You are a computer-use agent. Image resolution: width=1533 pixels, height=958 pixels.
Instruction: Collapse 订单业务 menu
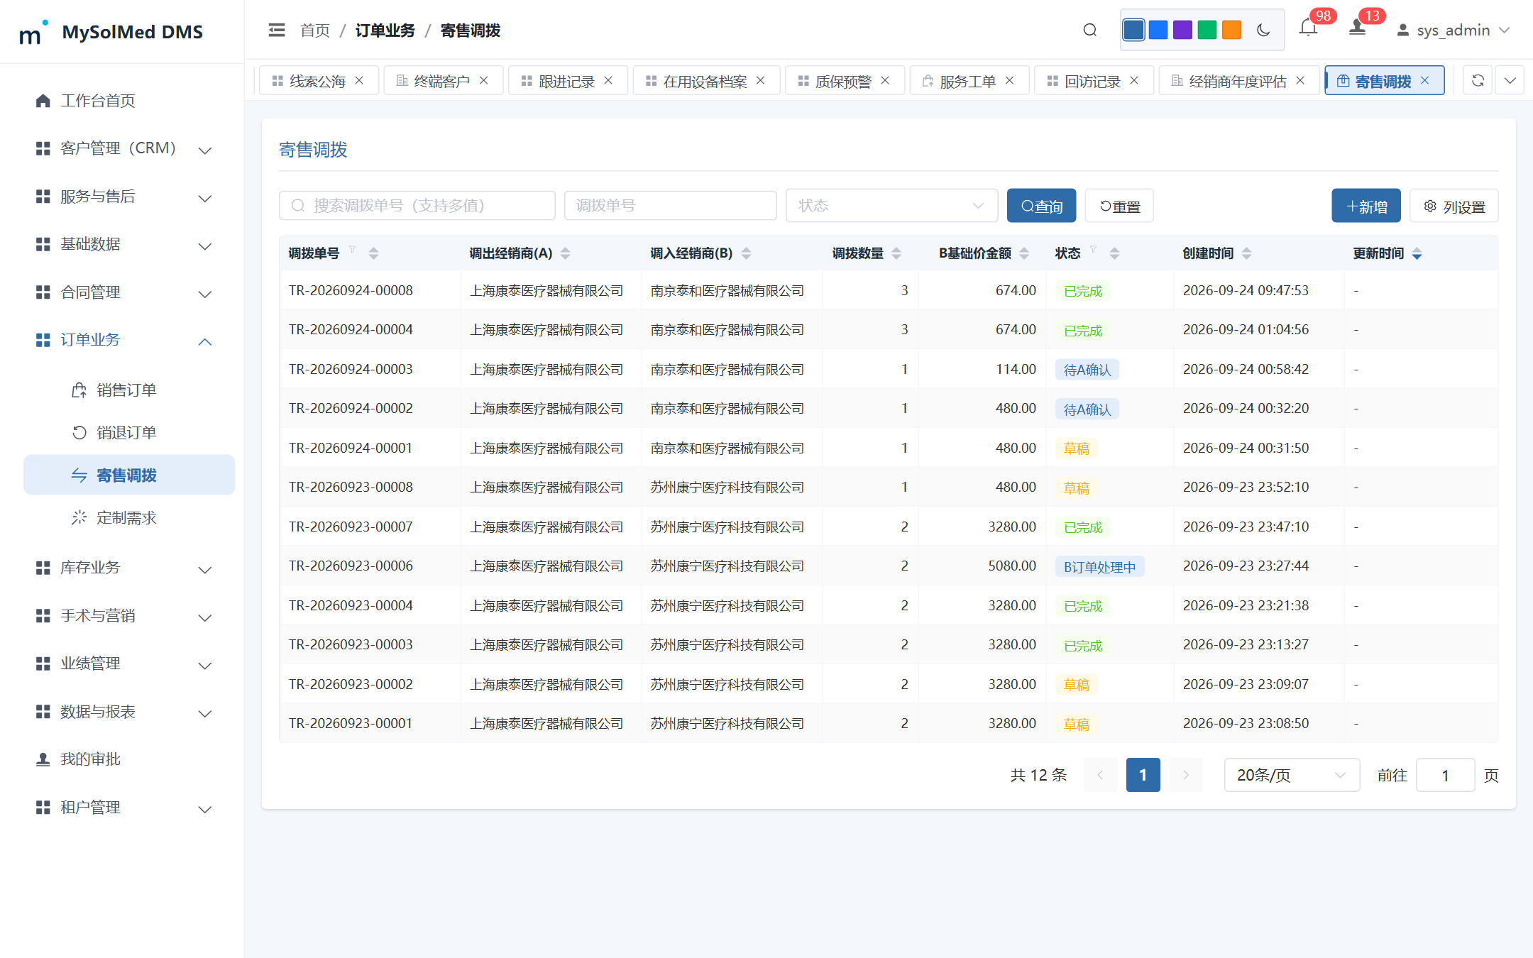click(x=129, y=340)
